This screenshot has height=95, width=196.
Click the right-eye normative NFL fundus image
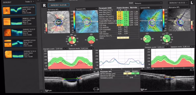[x=58, y=22]
